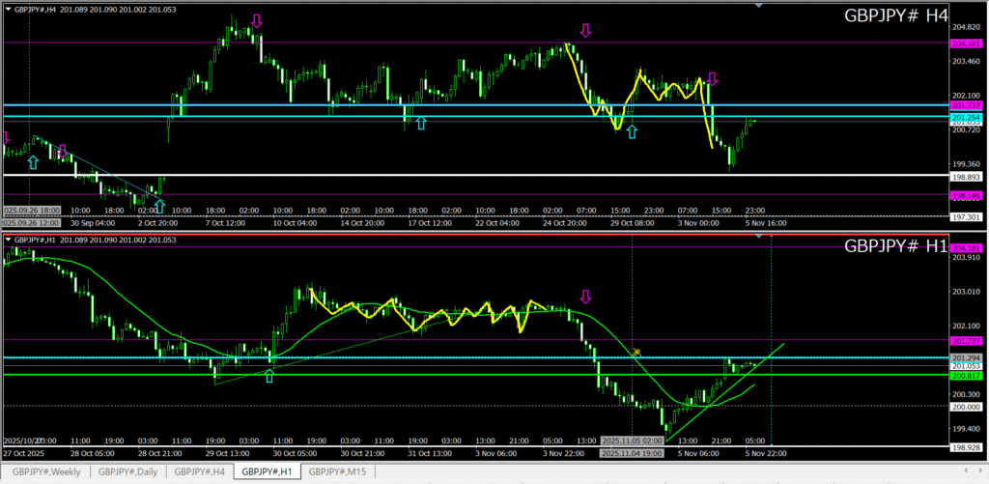
Task: Click the 2025.09.26 18:00 date label on H4
Action: (x=31, y=210)
